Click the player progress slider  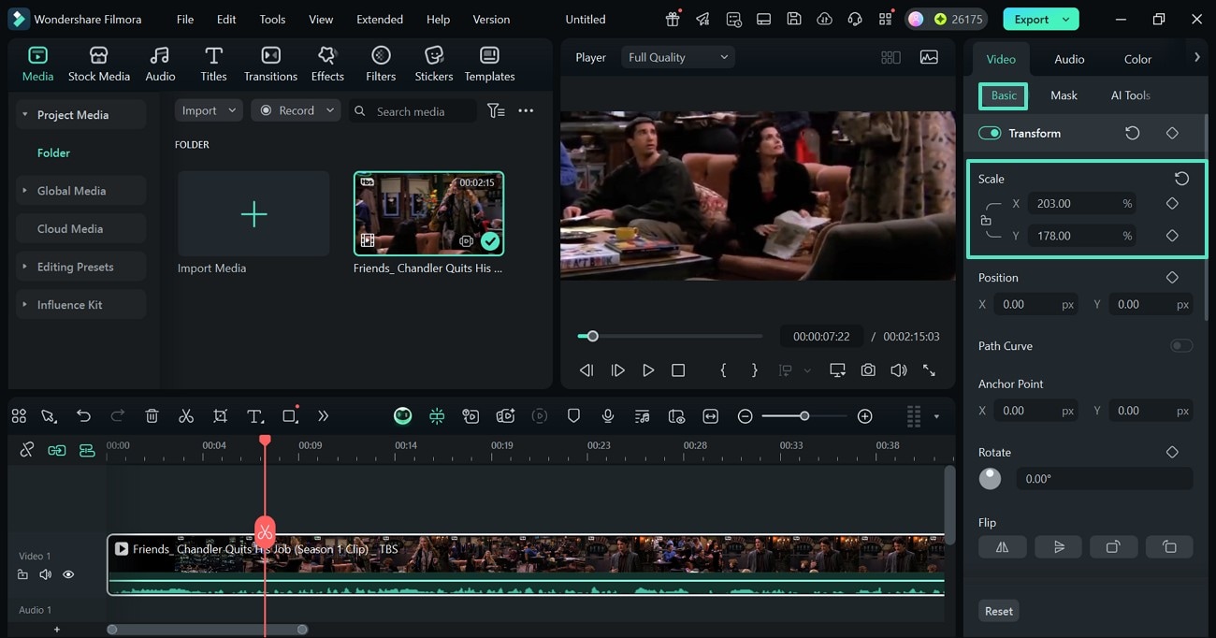(x=670, y=336)
